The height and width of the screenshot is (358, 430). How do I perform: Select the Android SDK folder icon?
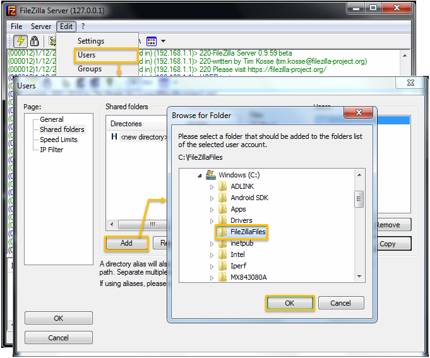(222, 198)
